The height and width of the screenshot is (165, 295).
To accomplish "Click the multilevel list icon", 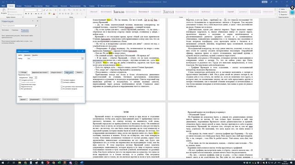I will coord(69,10).
